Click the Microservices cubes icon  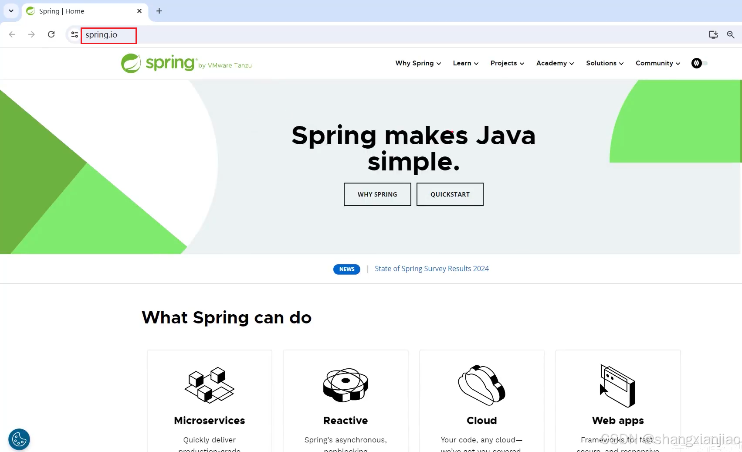pyautogui.click(x=210, y=384)
